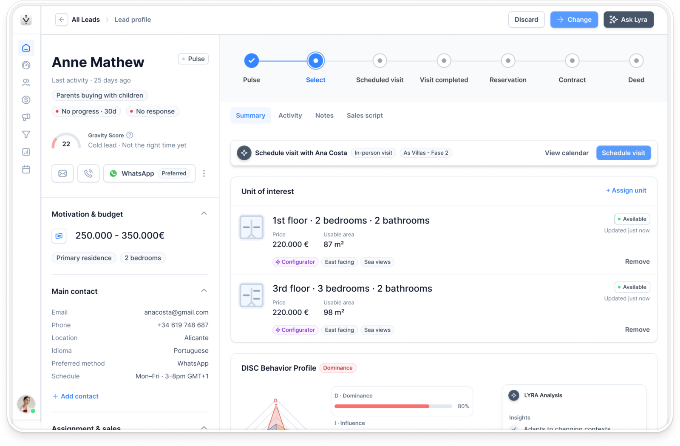The height and width of the screenshot is (446, 680).
Task: Click the user avatar in sidebar
Action: pyautogui.click(x=26, y=404)
